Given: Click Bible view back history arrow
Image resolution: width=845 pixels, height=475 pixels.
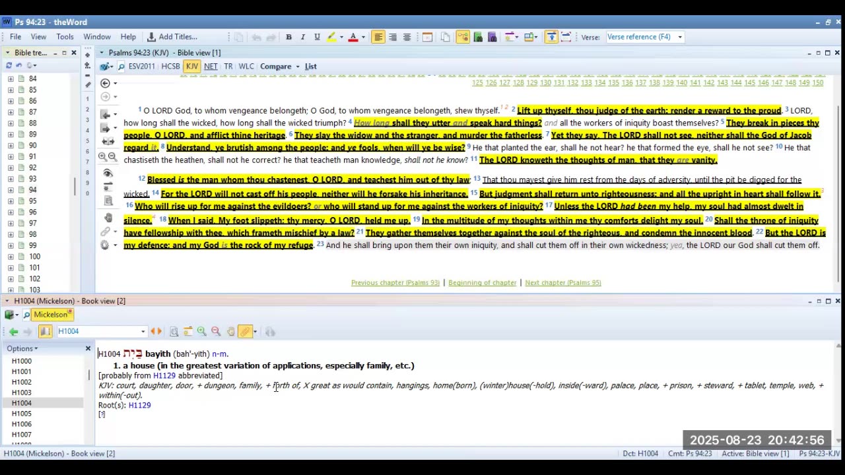Looking at the screenshot, I should 105,83.
